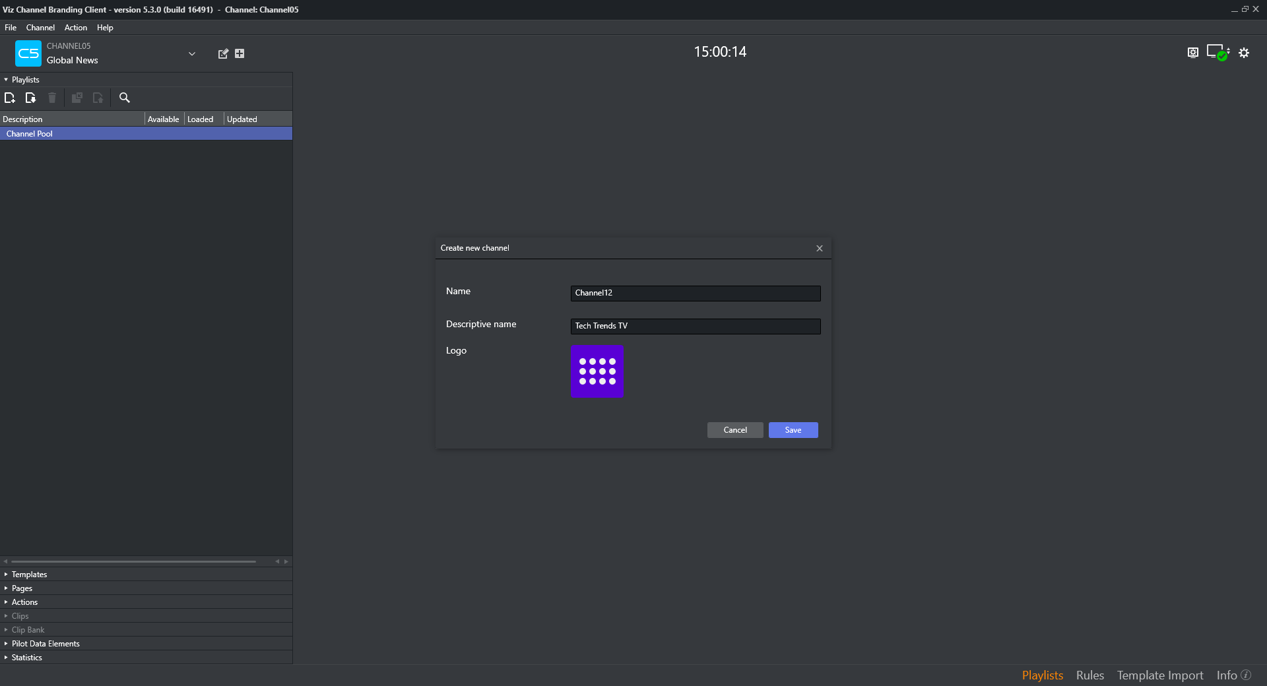Click the display settings monitor icon
The width and height of the screenshot is (1267, 686).
pos(1192,53)
